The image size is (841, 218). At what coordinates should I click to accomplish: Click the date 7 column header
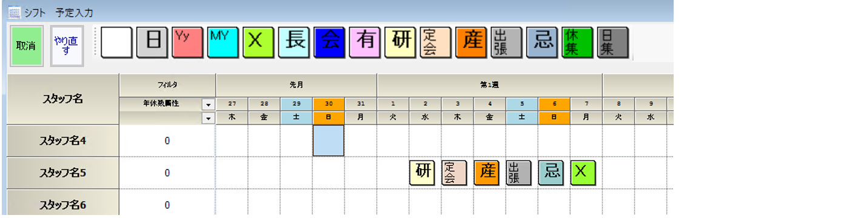pos(586,104)
